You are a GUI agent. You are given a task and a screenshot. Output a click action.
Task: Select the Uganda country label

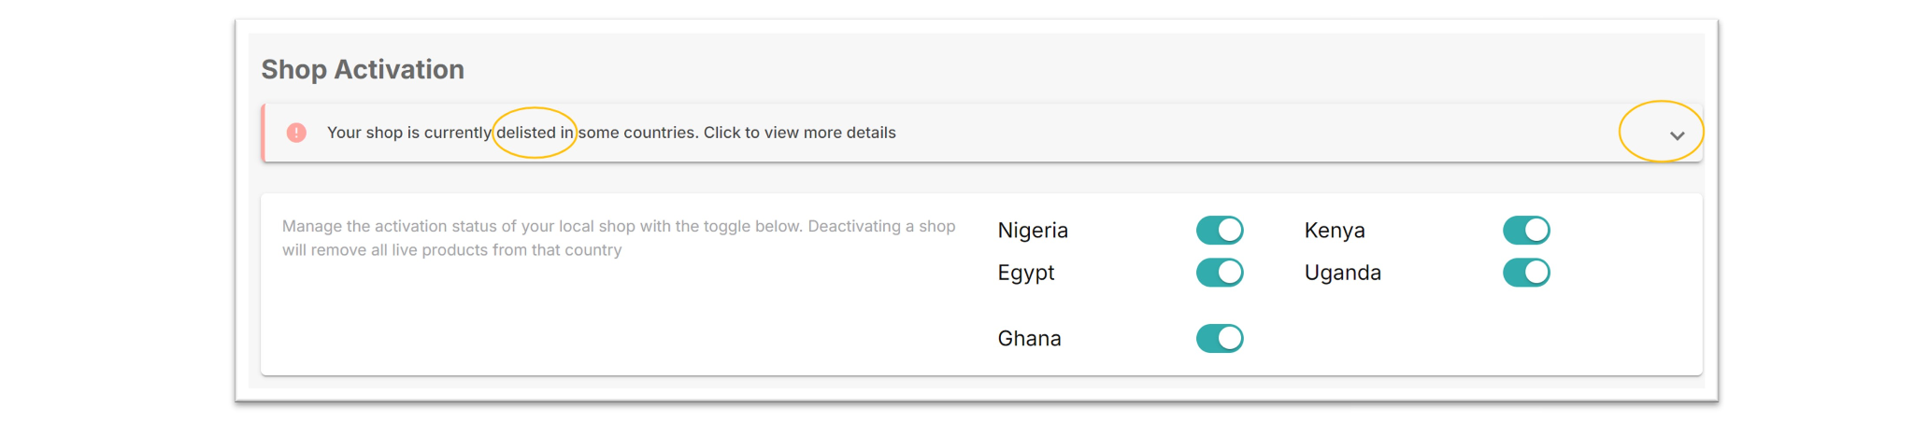(x=1343, y=274)
